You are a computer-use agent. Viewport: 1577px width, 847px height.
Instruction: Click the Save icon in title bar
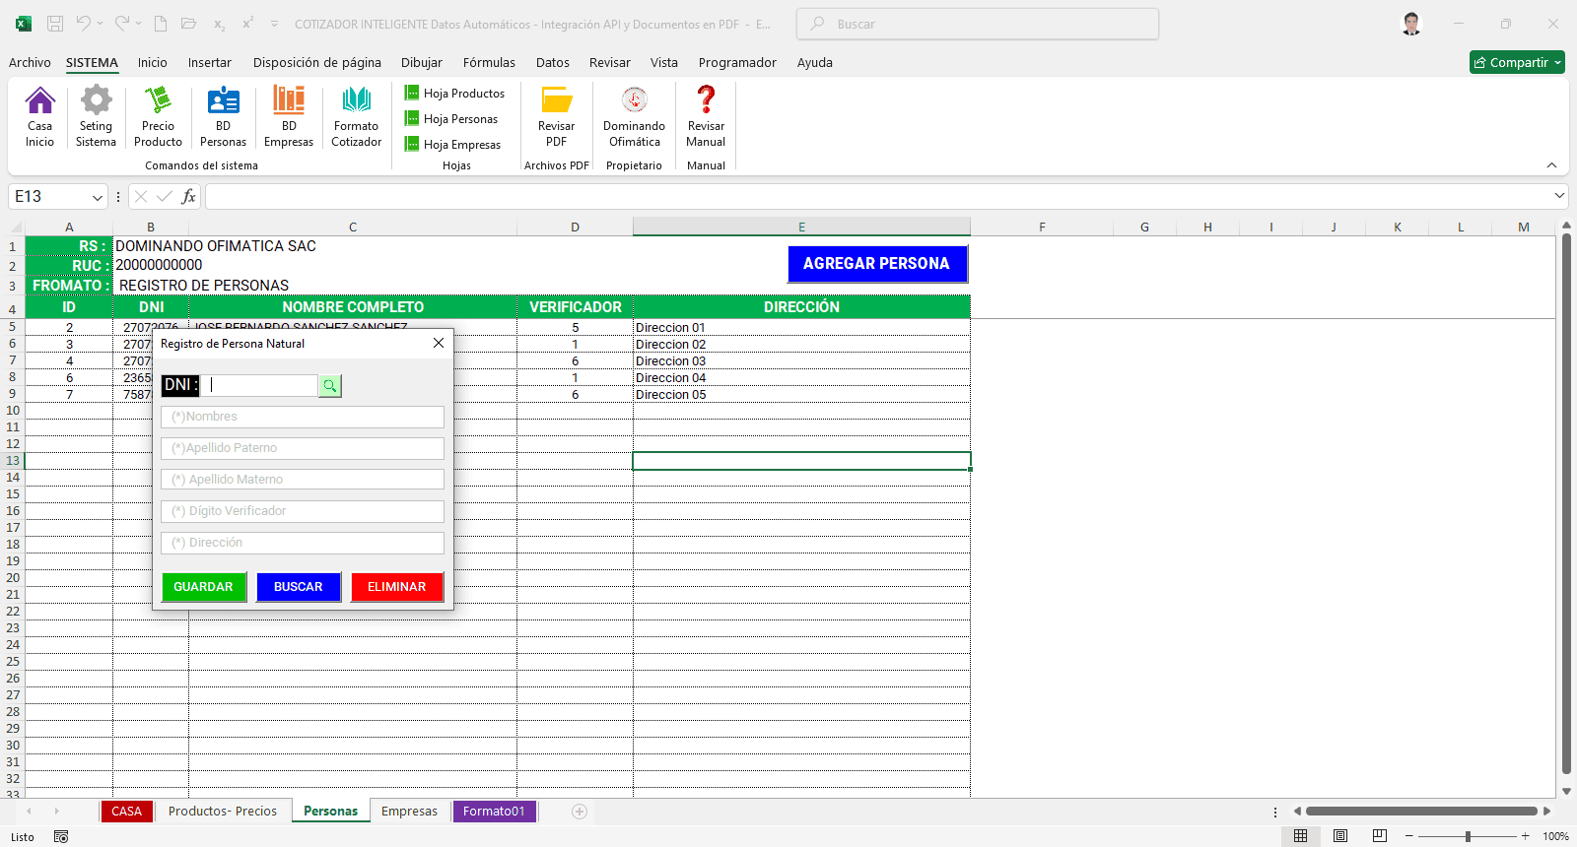click(x=55, y=24)
